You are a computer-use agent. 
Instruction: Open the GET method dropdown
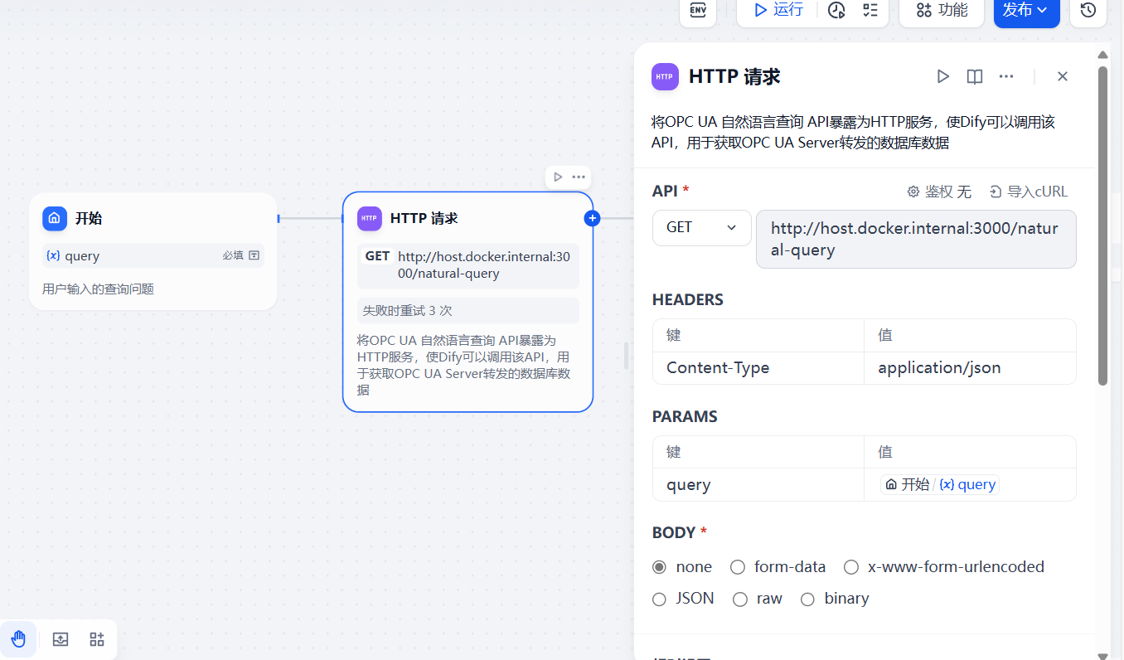701,228
